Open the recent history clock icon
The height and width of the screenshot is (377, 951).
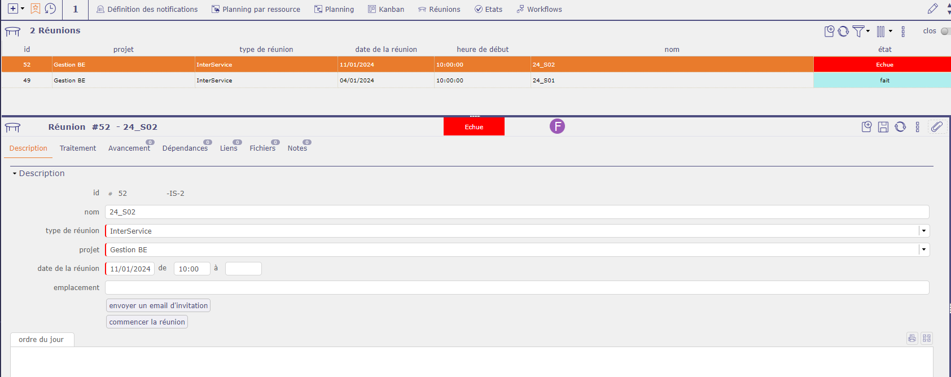50,8
